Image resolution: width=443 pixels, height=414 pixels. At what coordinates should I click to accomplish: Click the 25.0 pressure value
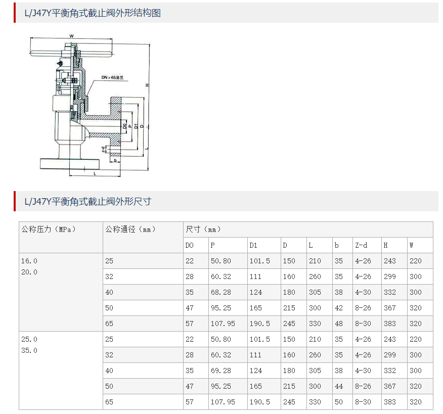[x=29, y=339]
